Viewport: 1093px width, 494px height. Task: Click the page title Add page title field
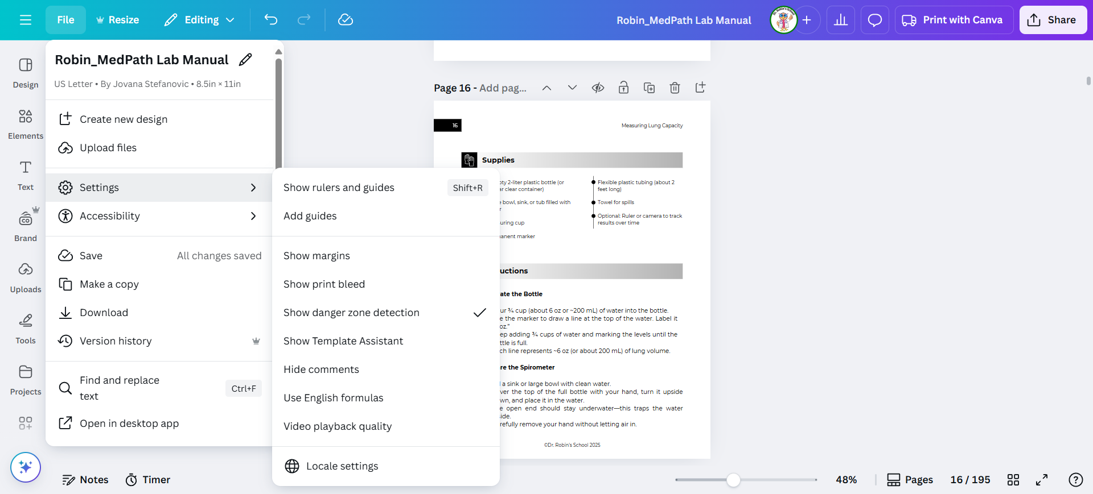pyautogui.click(x=503, y=88)
